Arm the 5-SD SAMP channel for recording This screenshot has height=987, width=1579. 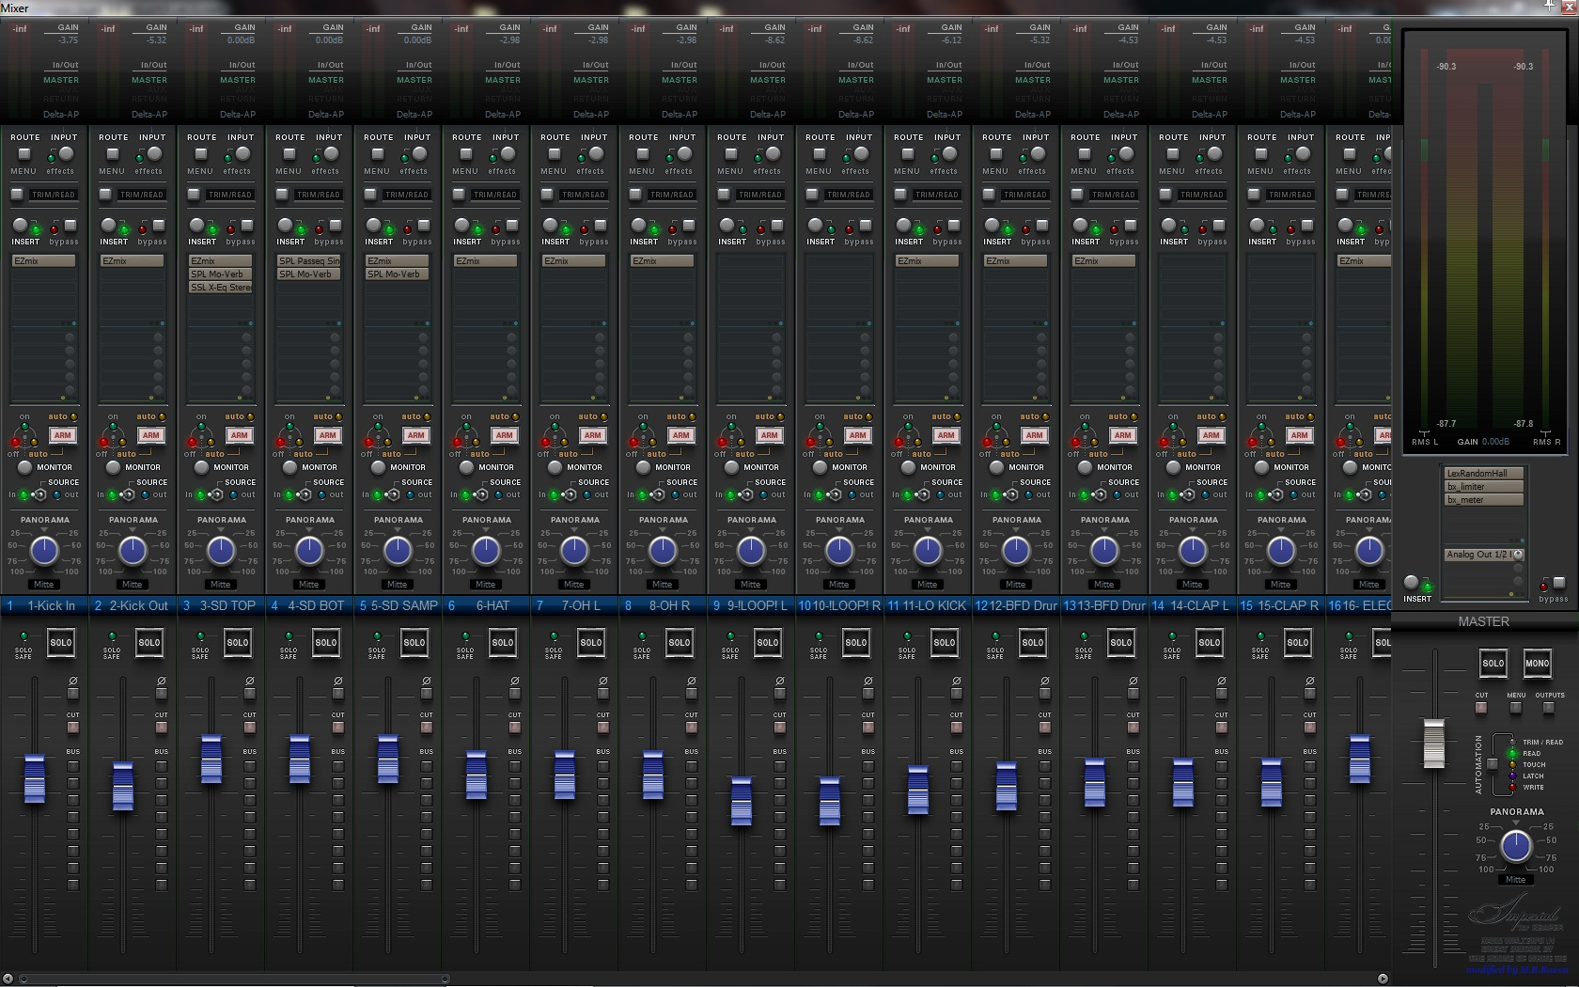point(416,435)
